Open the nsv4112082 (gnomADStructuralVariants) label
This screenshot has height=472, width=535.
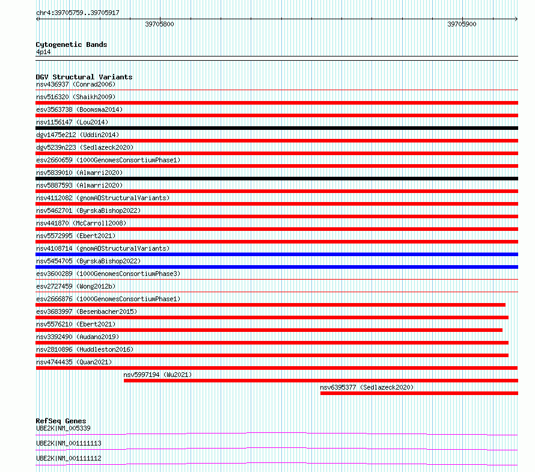point(103,198)
